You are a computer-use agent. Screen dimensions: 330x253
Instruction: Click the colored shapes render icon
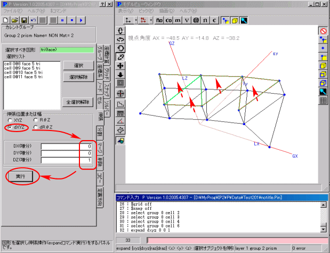(x=120, y=141)
